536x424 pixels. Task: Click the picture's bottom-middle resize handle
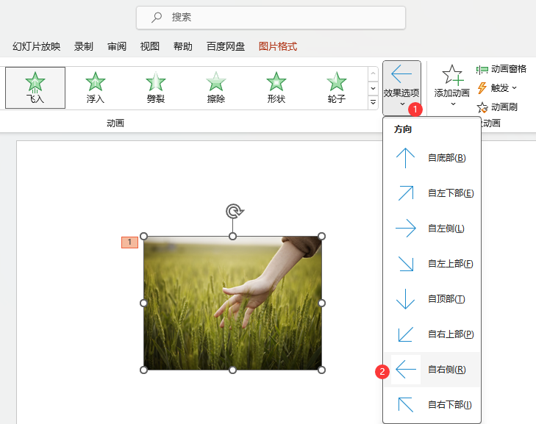coord(232,370)
